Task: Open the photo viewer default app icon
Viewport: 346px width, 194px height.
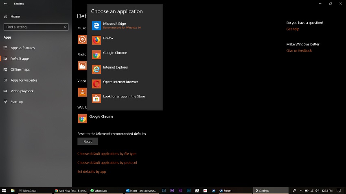Action: coord(82,66)
